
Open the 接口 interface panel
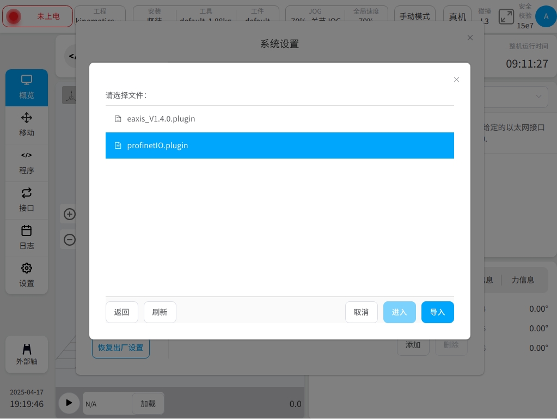pyautogui.click(x=27, y=200)
